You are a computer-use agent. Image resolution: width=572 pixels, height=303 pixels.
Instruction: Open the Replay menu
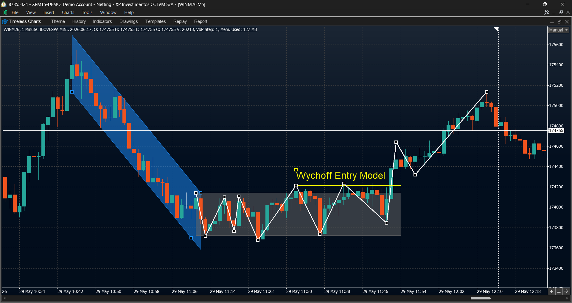180,21
